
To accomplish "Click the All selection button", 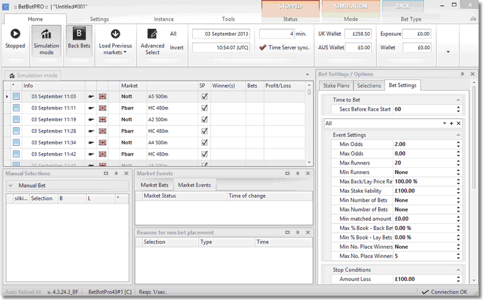I will coord(173,34).
